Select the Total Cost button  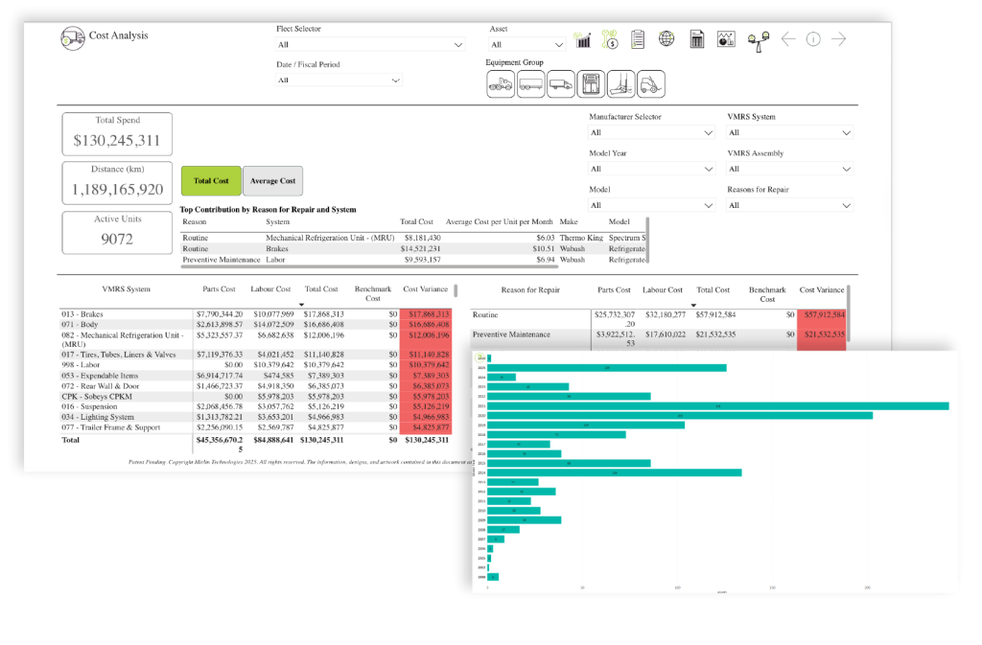click(211, 180)
